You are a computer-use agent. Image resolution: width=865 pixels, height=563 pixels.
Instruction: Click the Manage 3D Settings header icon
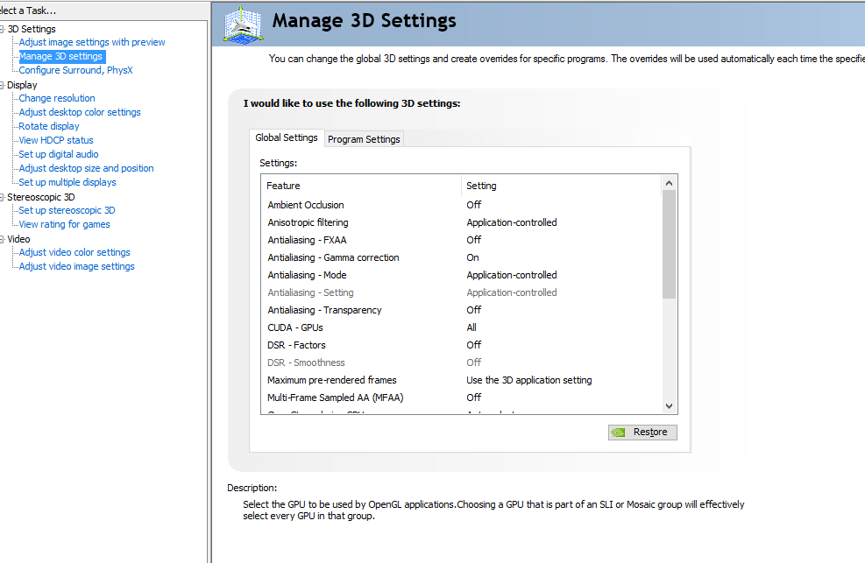(x=244, y=25)
